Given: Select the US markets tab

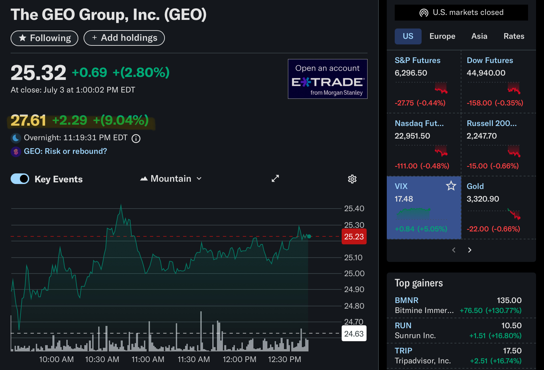Looking at the screenshot, I should (408, 36).
